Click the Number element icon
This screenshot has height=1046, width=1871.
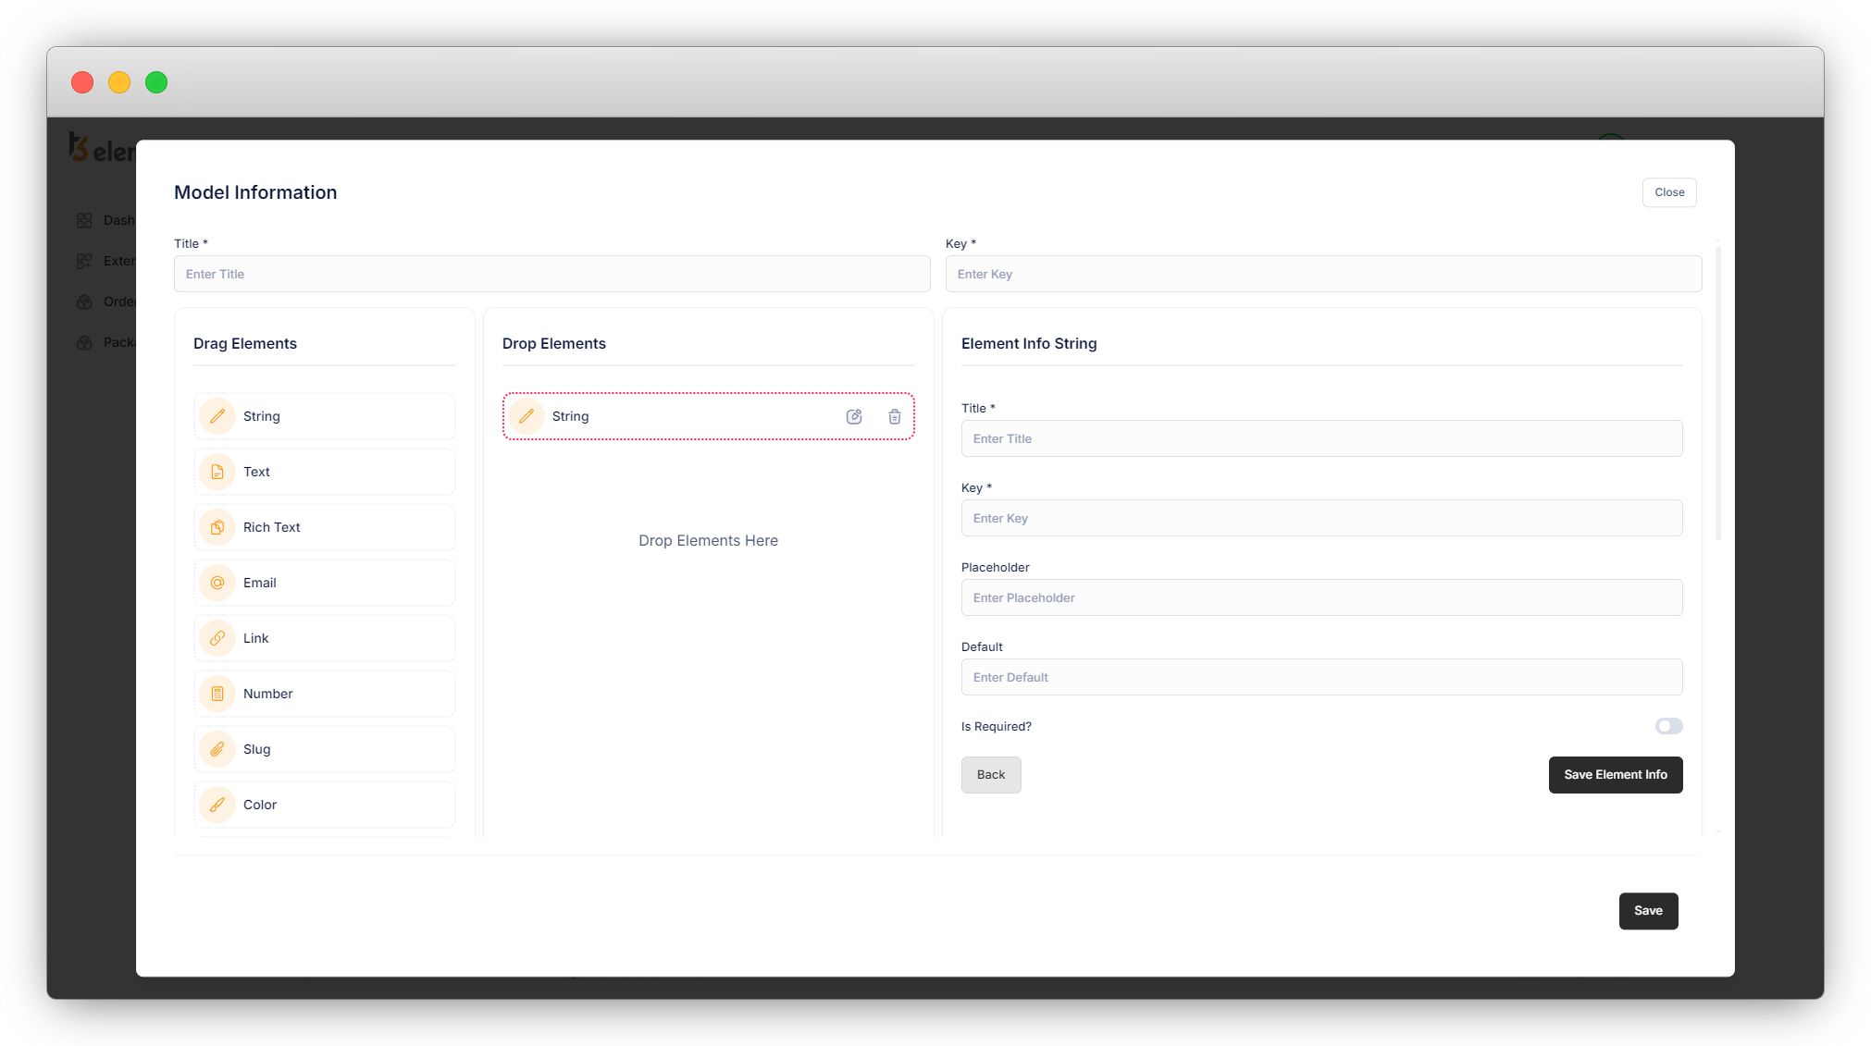217,694
